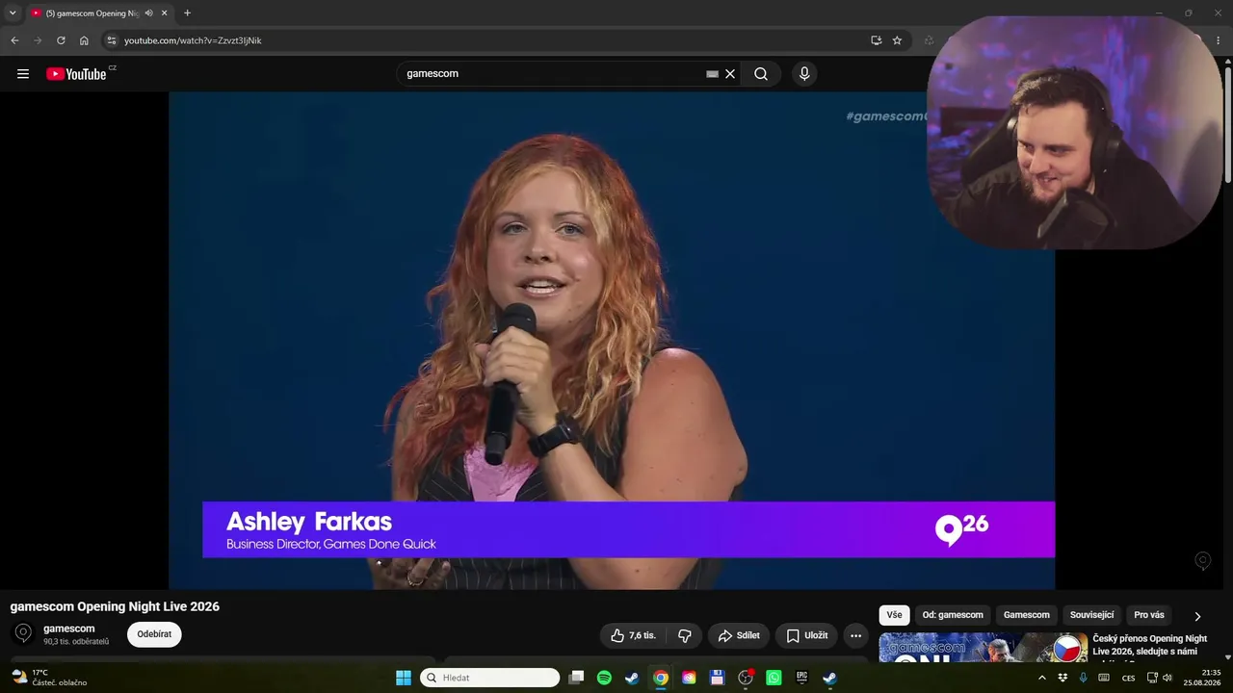The height and width of the screenshot is (693, 1233).
Task: Save the video with Uložit
Action: coord(806,635)
